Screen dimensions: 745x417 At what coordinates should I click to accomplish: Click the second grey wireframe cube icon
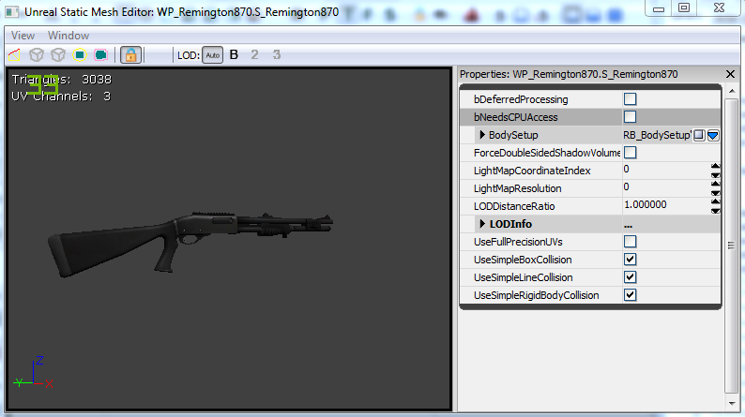click(58, 55)
